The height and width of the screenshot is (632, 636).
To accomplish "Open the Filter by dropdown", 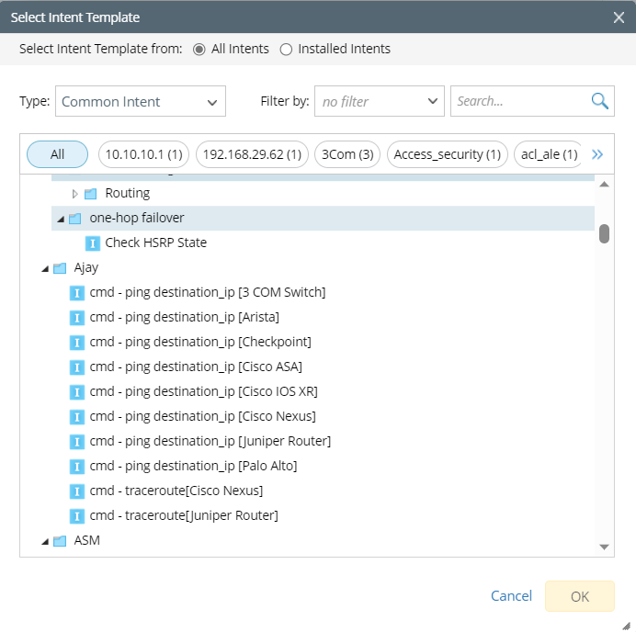I will point(380,102).
